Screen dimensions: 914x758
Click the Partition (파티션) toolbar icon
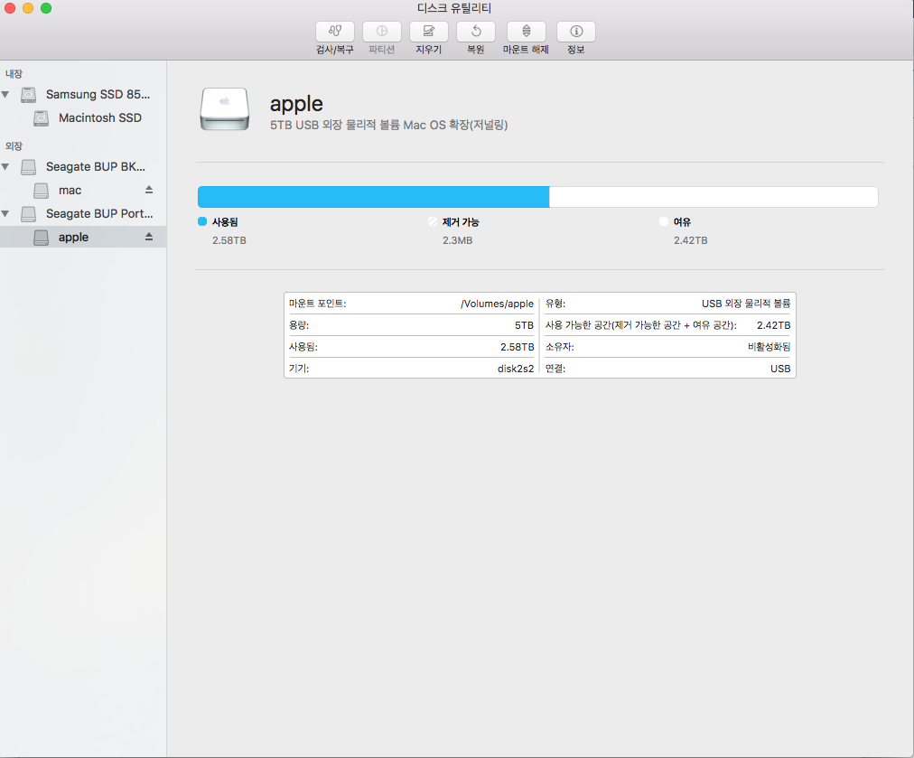(381, 32)
